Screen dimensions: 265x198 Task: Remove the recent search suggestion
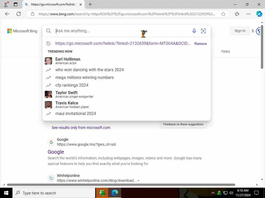coord(201,44)
